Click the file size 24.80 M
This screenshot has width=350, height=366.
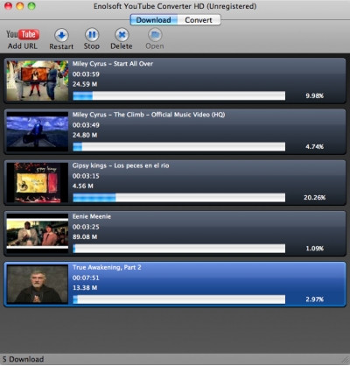pyautogui.click(x=85, y=135)
